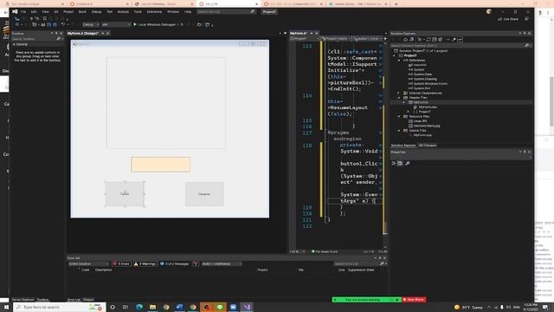Click the Visual Studio taskbar icon
The width and height of the screenshot is (554, 312).
coord(247,307)
